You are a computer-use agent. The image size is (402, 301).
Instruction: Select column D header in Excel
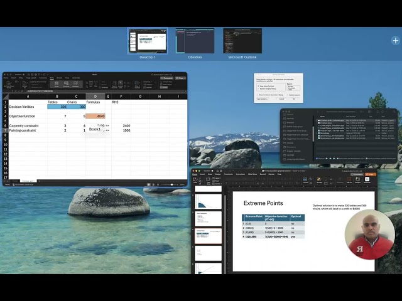pos(95,97)
